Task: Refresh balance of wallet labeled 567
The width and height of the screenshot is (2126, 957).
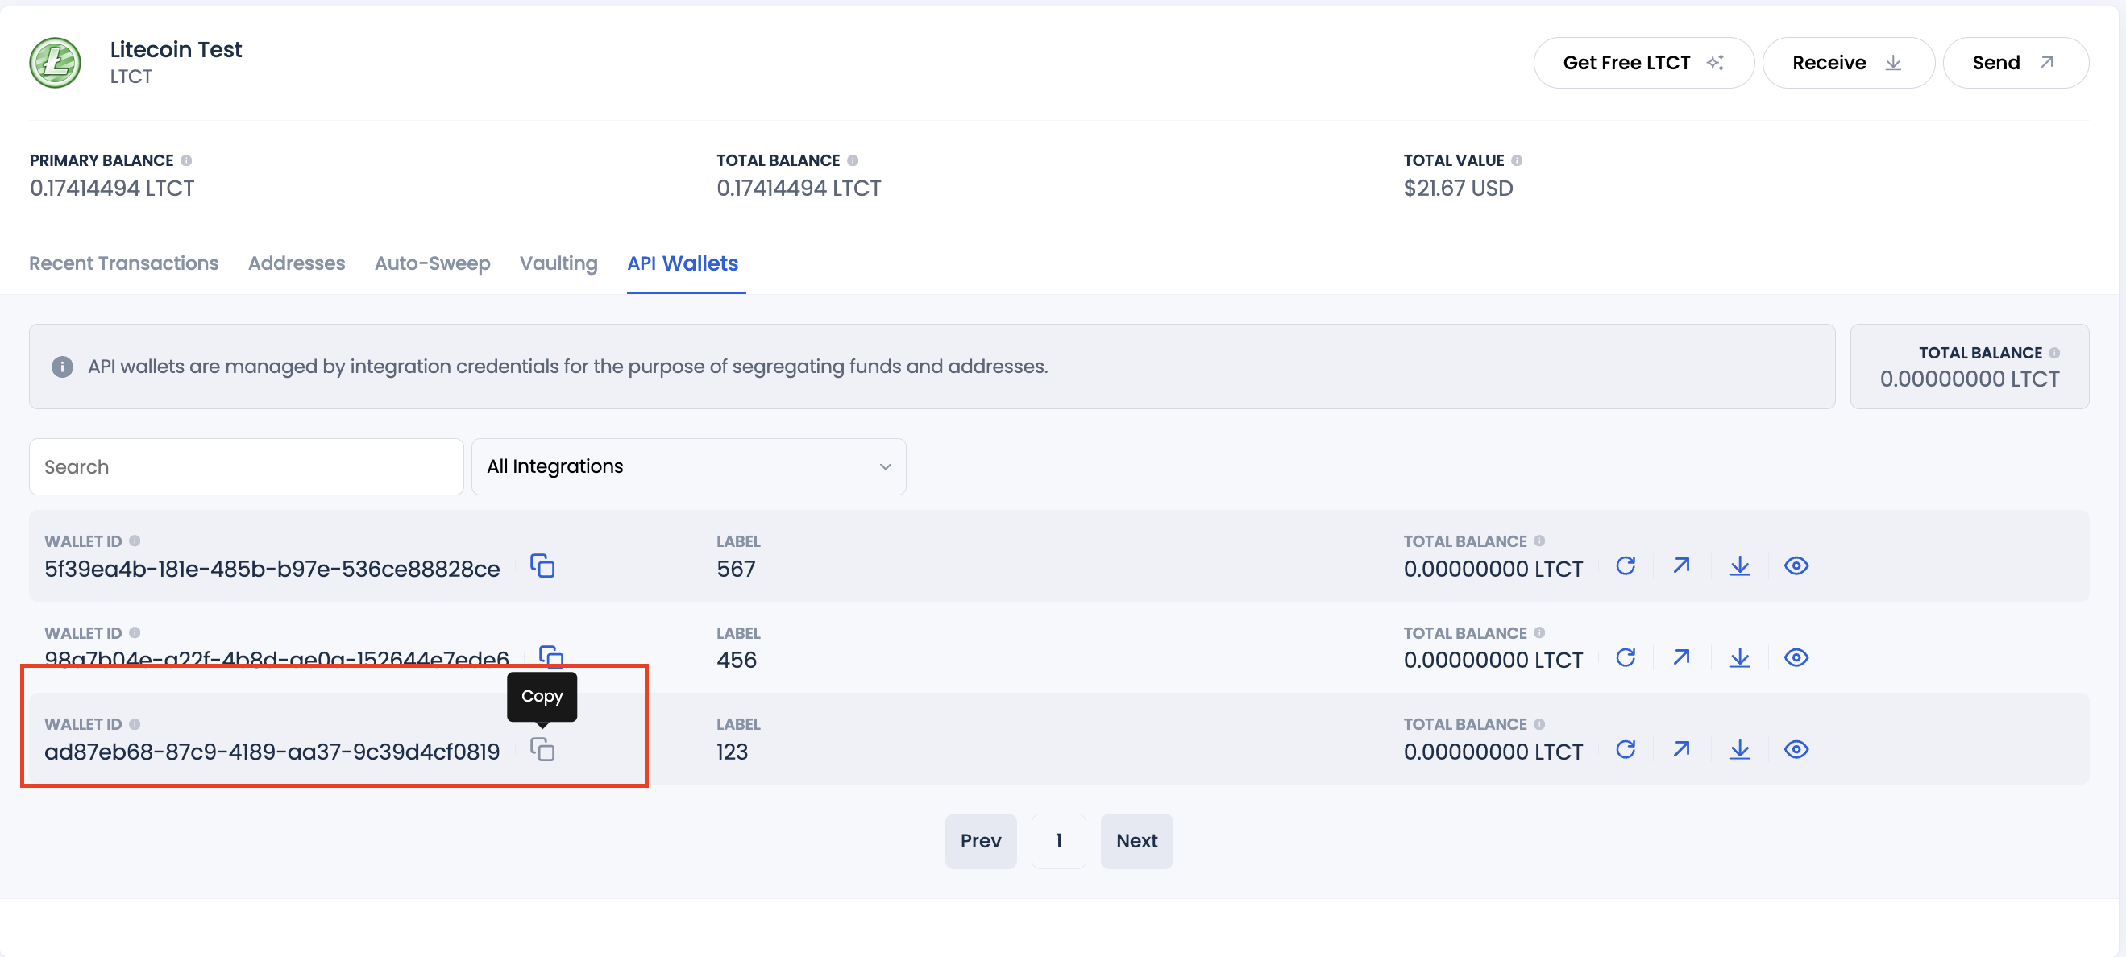Action: [1626, 567]
